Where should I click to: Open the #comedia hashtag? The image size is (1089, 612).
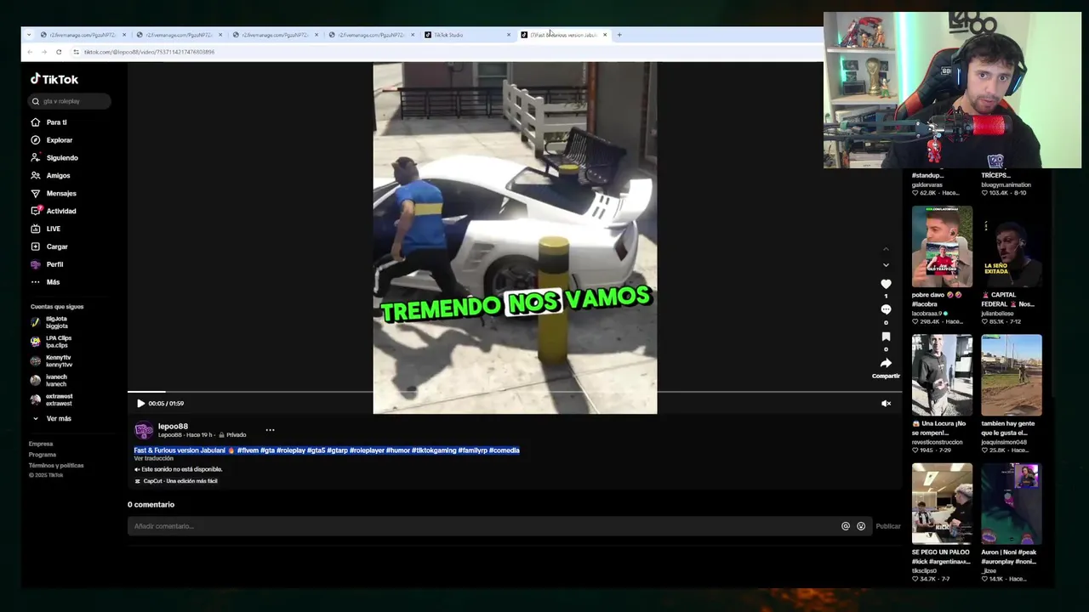pyautogui.click(x=505, y=450)
